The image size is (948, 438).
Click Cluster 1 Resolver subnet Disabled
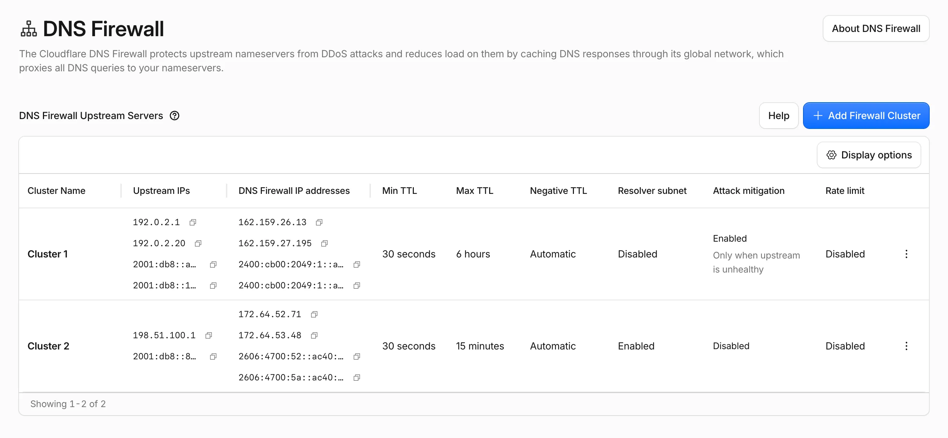(x=637, y=254)
